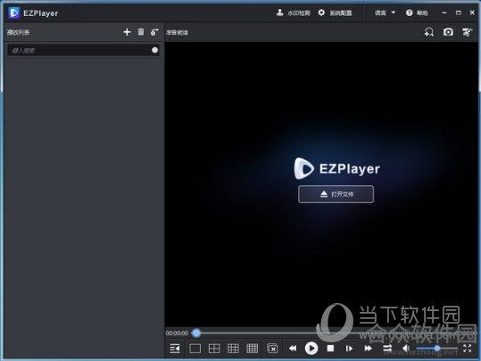Change the playlist loop mode icon
The height and width of the screenshot is (361, 481).
[x=154, y=32]
